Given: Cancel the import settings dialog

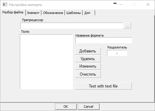Looking at the screenshot, I should (x=89, y=107).
